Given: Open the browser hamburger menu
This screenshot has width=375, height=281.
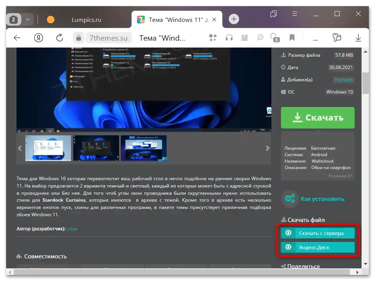Looking at the screenshot, I should pos(295,14).
